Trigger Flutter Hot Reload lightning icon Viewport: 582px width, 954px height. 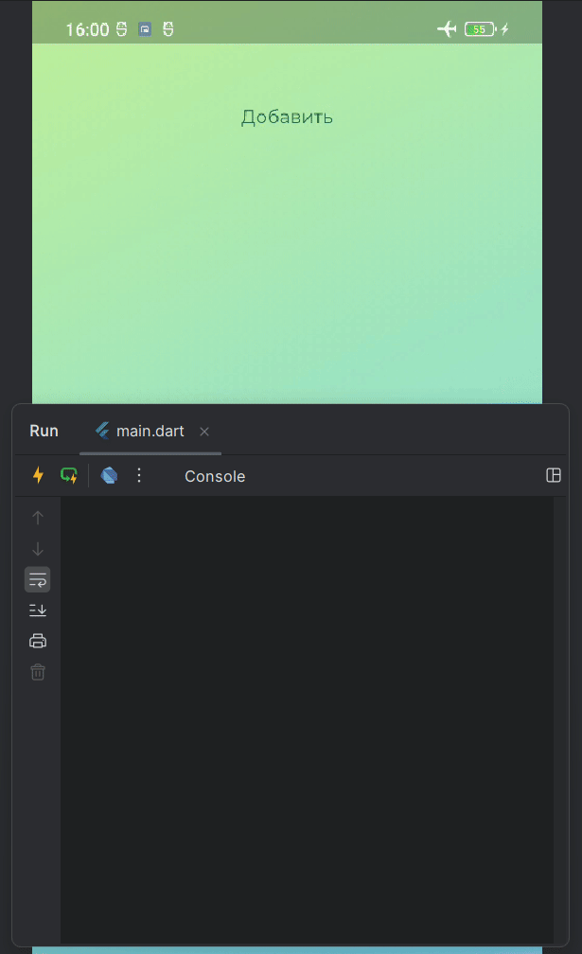(x=38, y=475)
